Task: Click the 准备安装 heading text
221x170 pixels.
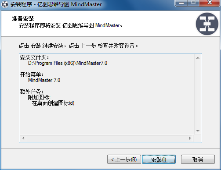Action: pyautogui.click(x=23, y=18)
